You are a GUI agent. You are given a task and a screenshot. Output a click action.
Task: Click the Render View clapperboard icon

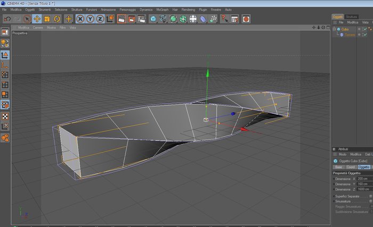[x=121, y=19]
